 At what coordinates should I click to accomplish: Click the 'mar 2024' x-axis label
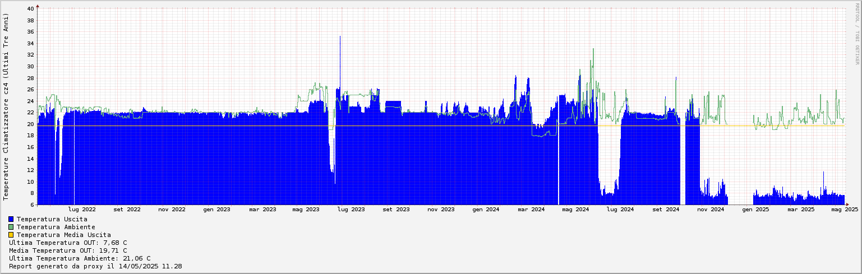531,210
